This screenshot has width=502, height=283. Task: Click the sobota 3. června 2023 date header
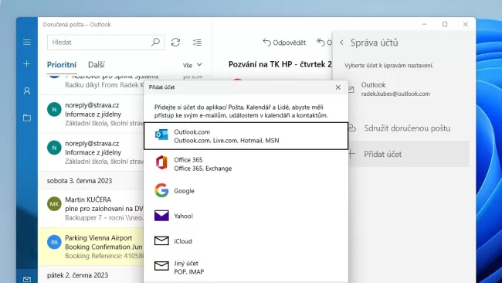click(x=80, y=181)
